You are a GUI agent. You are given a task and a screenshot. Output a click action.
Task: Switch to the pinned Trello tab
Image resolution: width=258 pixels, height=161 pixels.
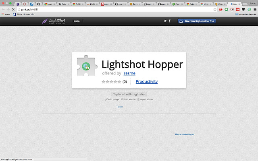click(x=31, y=4)
